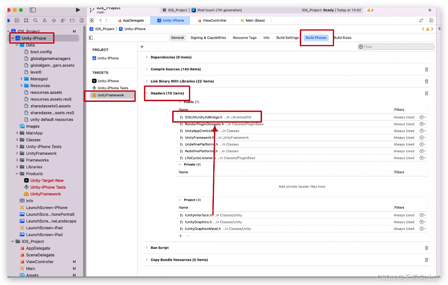This screenshot has width=448, height=285.
Task: Collapse the Project (3) headers group
Action: pyautogui.click(x=180, y=200)
